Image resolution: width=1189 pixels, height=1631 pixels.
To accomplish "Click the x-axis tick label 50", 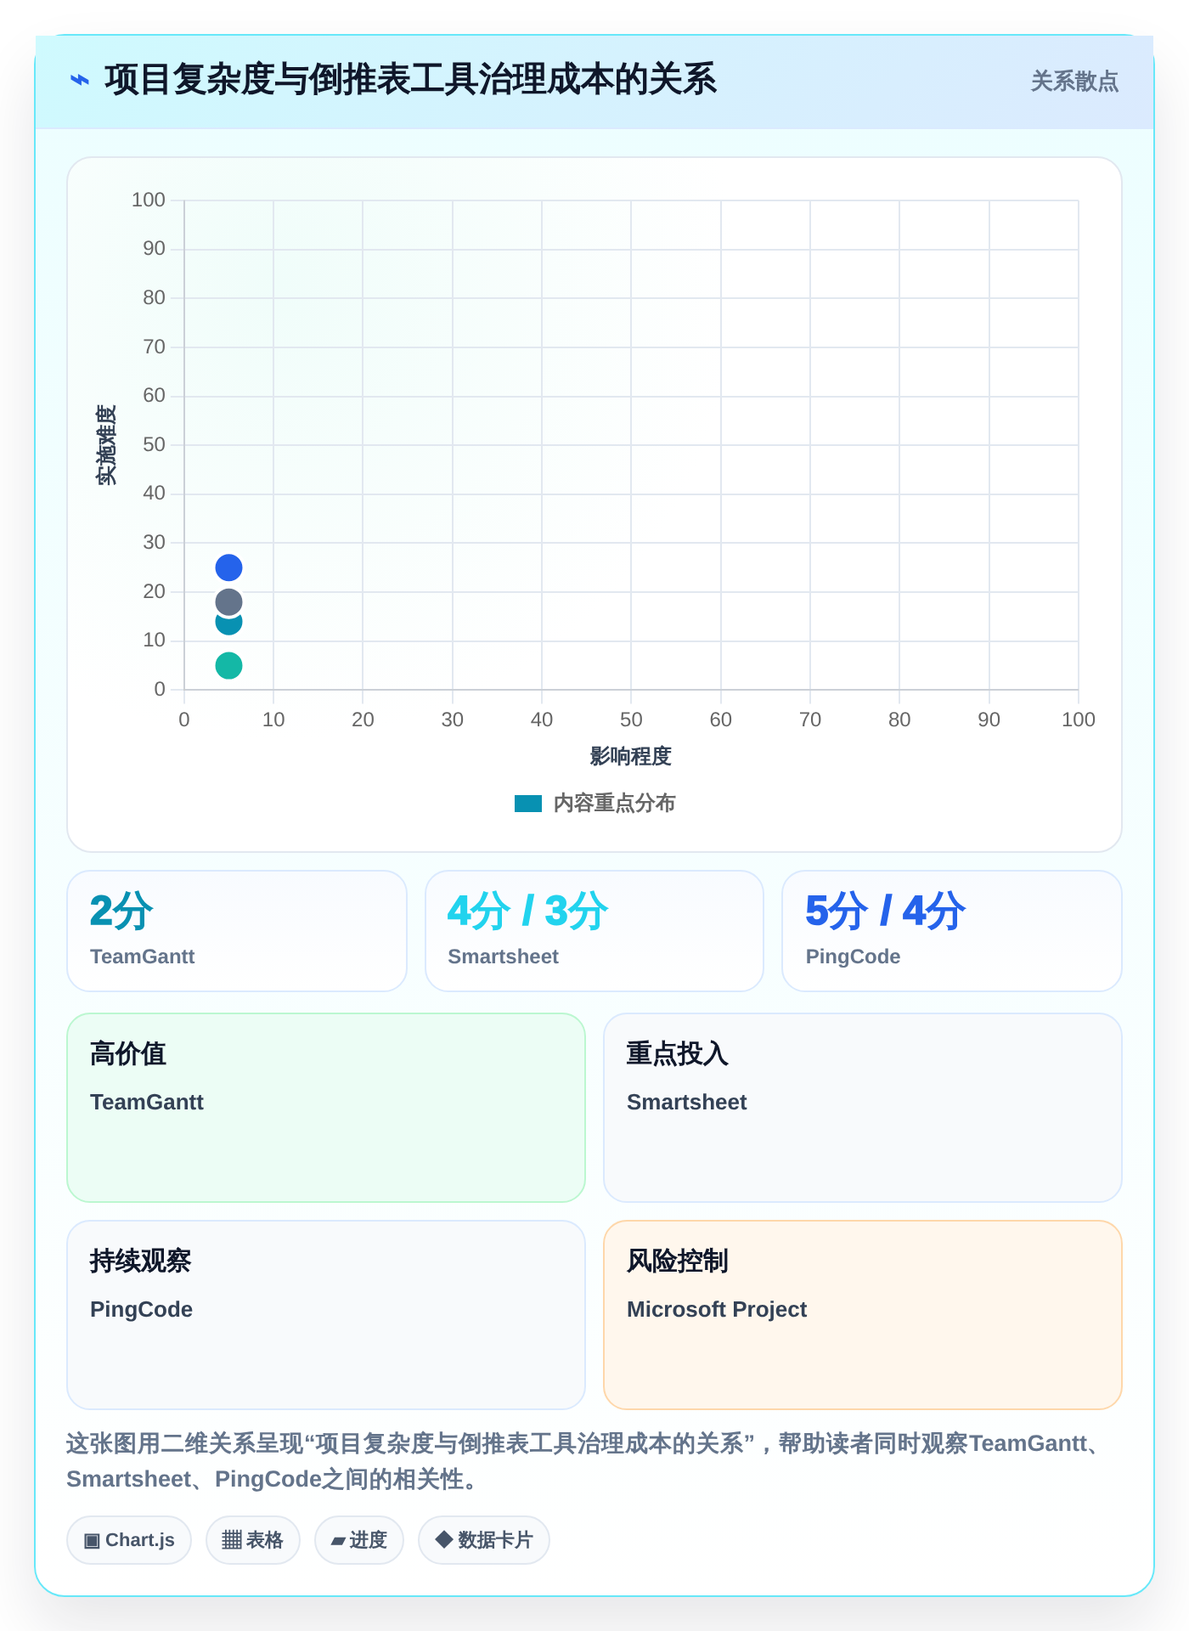I will [631, 720].
